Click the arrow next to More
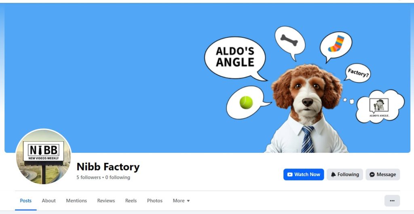 point(188,201)
